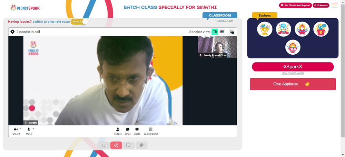The width and height of the screenshot is (345, 157).
Task: Launch SparkX button
Action: pyautogui.click(x=293, y=67)
